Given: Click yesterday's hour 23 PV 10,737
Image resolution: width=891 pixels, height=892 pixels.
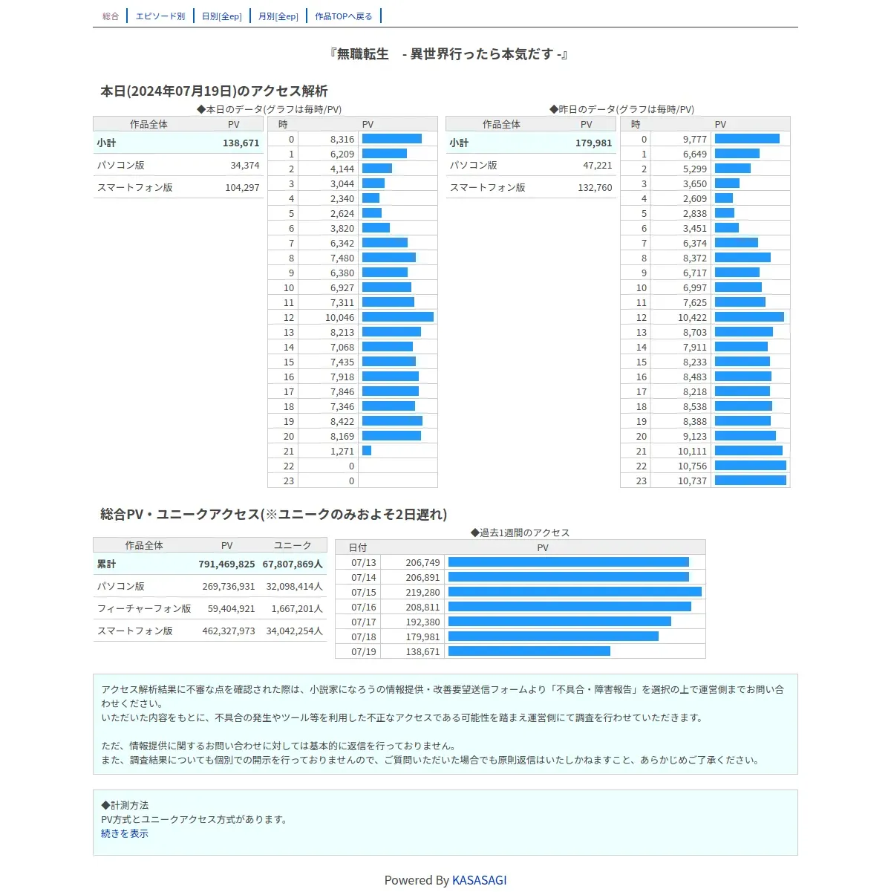Looking at the screenshot, I should 693,481.
